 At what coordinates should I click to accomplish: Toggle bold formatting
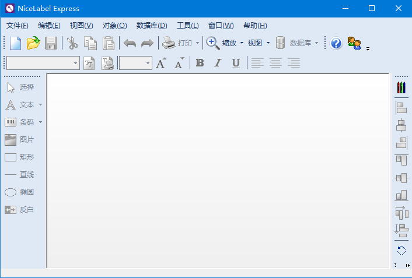(x=200, y=63)
